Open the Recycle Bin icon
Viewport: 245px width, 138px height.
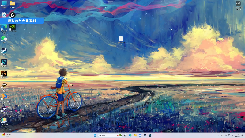coord(4,15)
